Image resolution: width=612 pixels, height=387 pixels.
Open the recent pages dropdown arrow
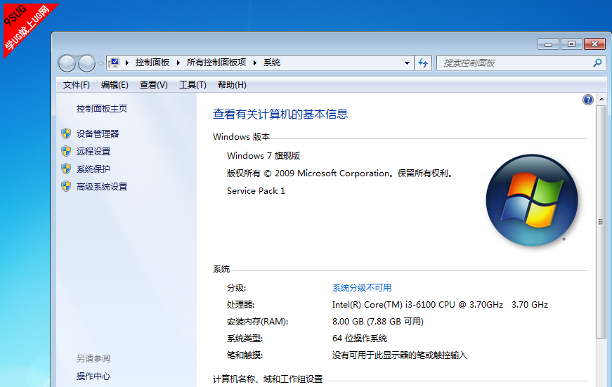point(100,64)
